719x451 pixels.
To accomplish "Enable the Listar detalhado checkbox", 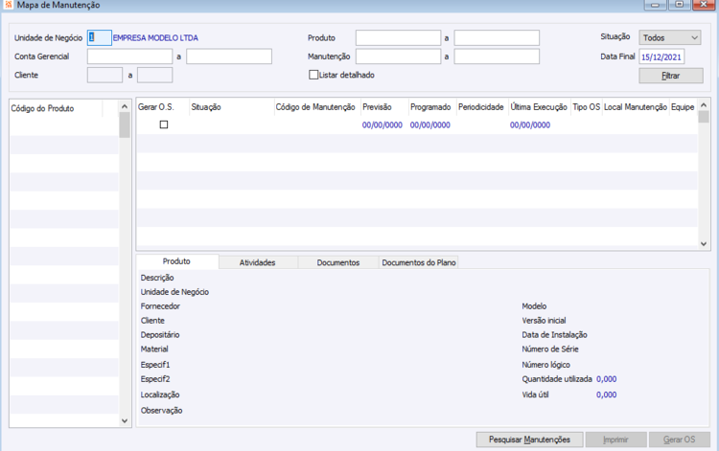I will (x=313, y=75).
